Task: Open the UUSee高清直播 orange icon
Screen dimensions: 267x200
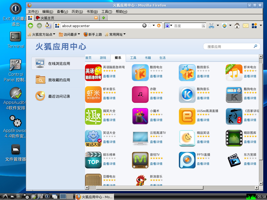Action: click(187, 116)
